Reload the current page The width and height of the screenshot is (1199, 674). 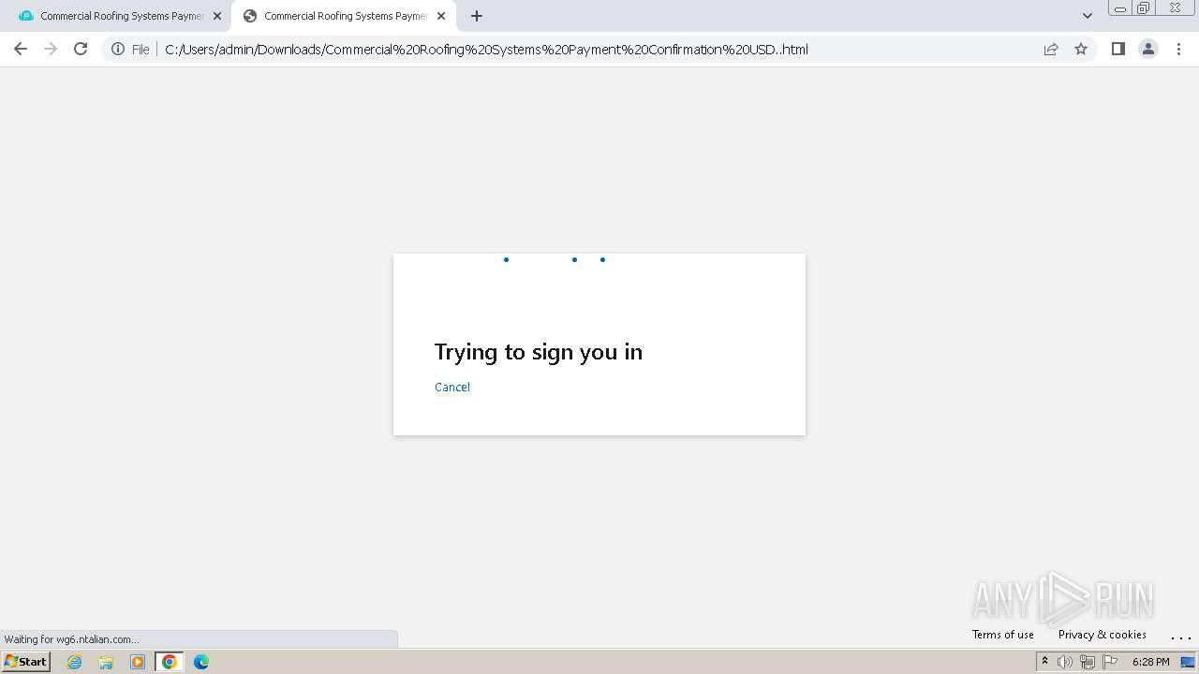(x=81, y=49)
